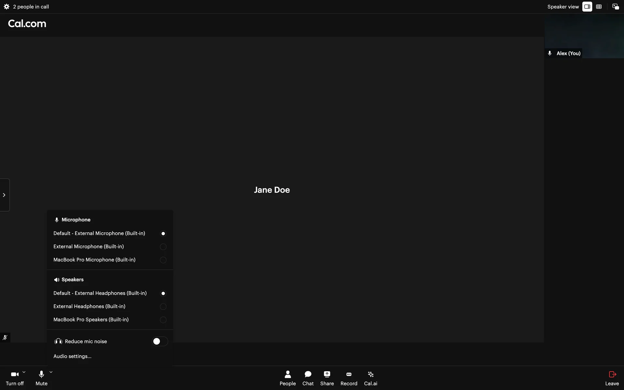This screenshot has height=390, width=624.
Task: Expand the left side panel chevron
Action: coord(4,195)
